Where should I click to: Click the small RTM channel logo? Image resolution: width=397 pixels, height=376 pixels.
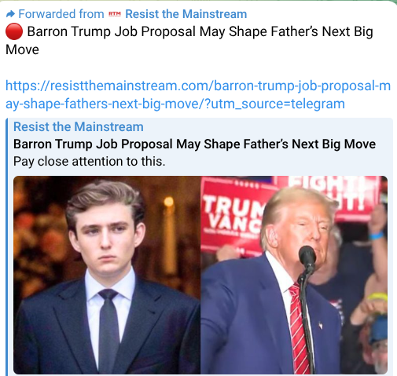(115, 14)
